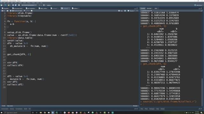Switch to the Terminal tab
The height and width of the screenshot is (114, 204).
149,9
